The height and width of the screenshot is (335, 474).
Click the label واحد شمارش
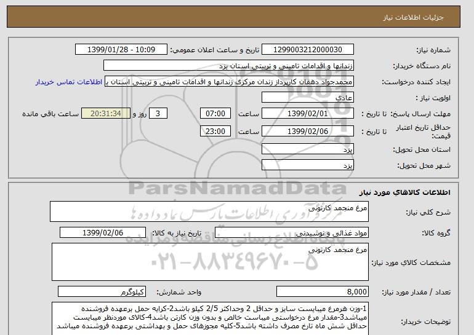click(x=179, y=292)
